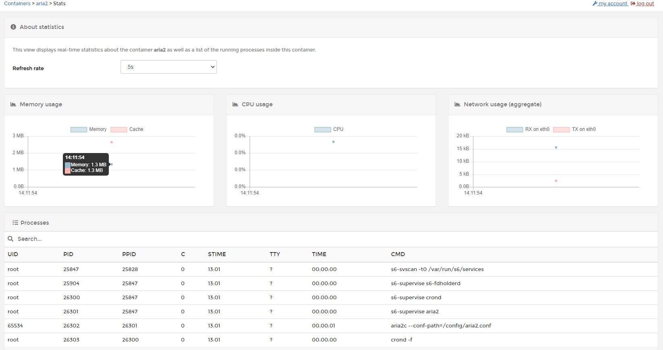Screen dimensions: 663x350
Task: Click the log out arrow icon
Action: pyautogui.click(x=633, y=4)
